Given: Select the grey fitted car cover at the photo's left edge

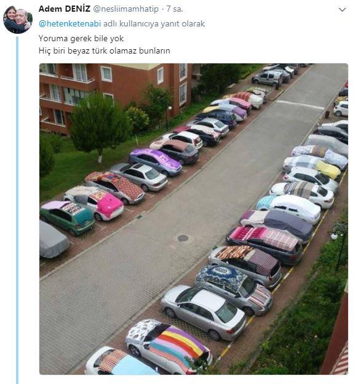Looking at the screenshot, I should pyautogui.click(x=53, y=239).
